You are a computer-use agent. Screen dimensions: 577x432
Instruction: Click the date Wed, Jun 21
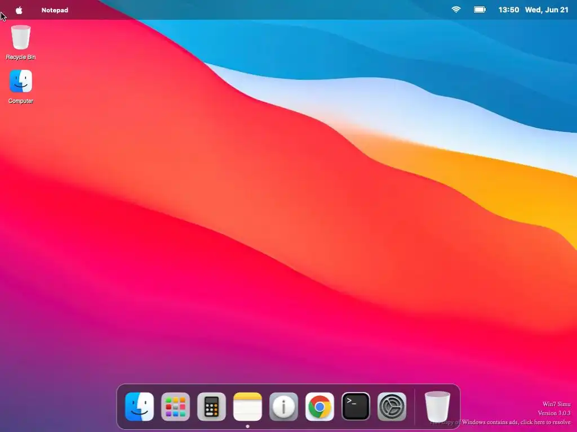click(547, 10)
